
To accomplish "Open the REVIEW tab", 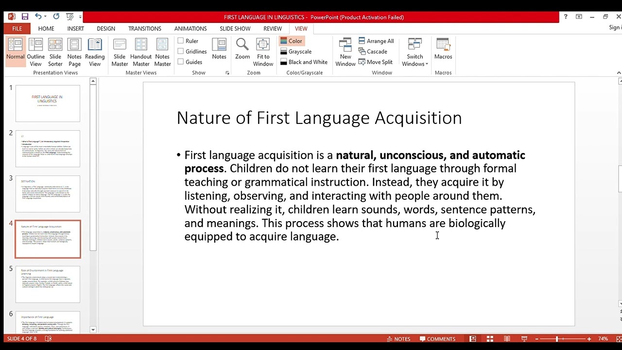I will coord(273,29).
